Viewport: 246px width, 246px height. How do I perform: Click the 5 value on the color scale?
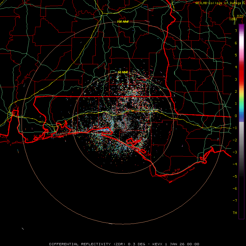click(236, 55)
